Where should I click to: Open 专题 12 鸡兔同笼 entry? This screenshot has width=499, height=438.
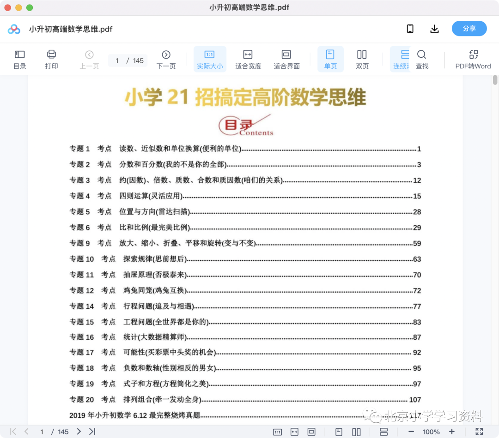[245, 290]
